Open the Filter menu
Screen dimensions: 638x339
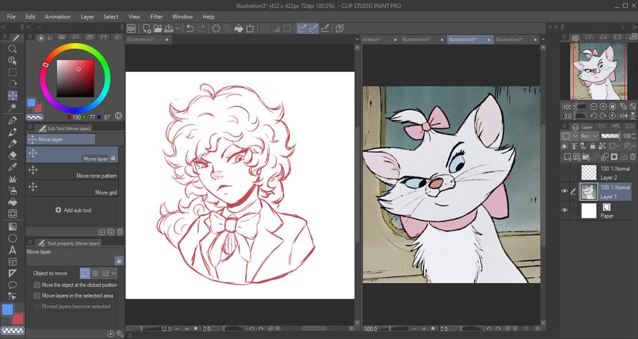point(156,17)
